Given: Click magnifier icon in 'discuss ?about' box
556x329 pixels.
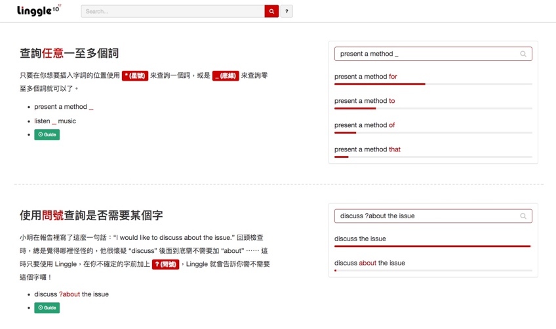Looking at the screenshot, I should point(523,216).
